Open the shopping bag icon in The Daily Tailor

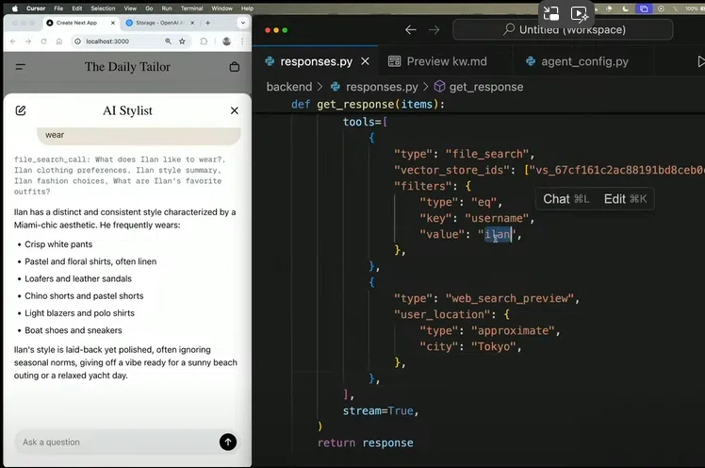tap(235, 67)
